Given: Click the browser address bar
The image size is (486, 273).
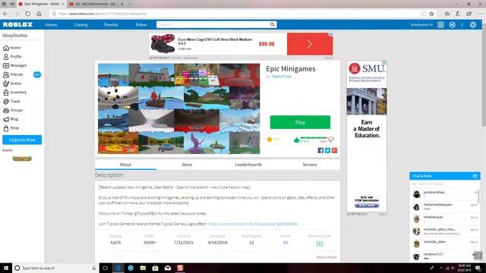Looking at the screenshot, I should 235,14.
